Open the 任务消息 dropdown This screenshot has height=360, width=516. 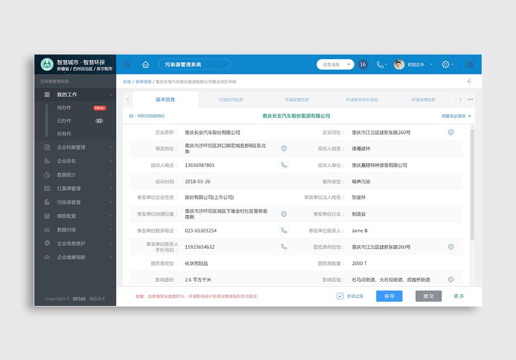[335, 64]
